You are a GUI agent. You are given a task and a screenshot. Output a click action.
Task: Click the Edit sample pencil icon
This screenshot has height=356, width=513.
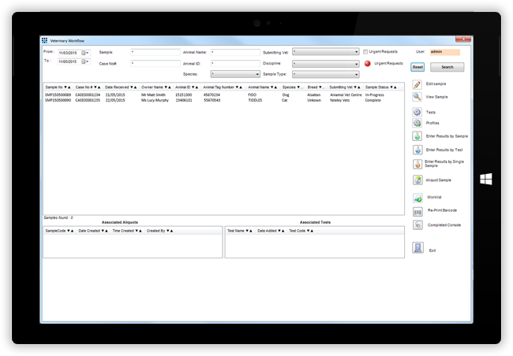(417, 84)
